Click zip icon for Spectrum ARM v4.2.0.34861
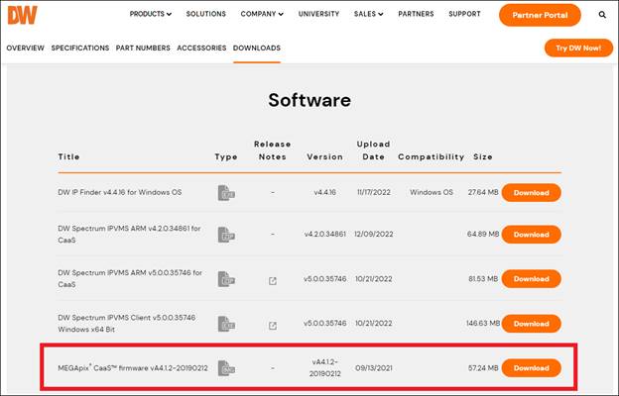This screenshot has width=619, height=396. click(226, 235)
